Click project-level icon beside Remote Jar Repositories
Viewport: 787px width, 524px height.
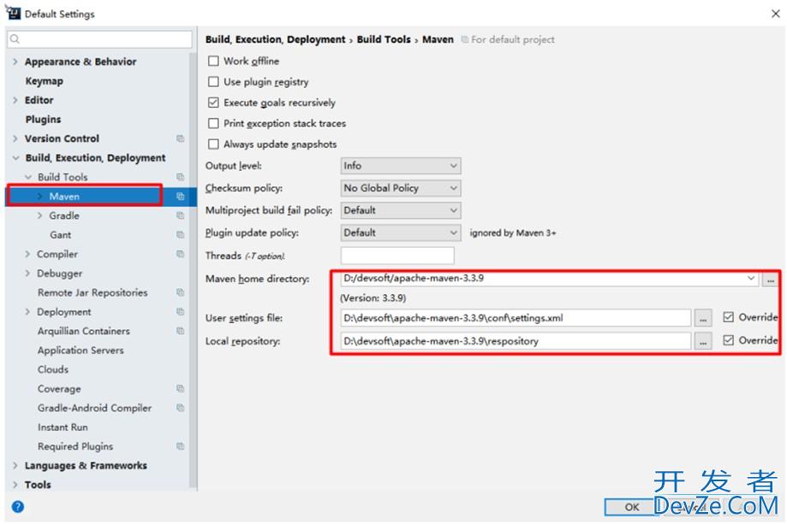coord(180,292)
